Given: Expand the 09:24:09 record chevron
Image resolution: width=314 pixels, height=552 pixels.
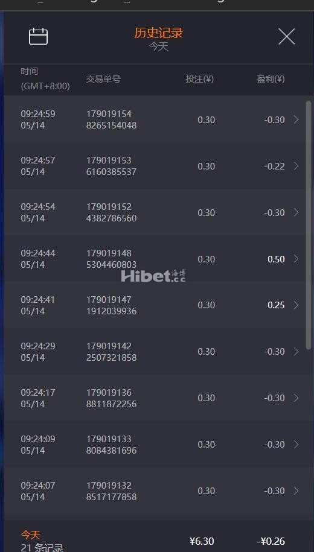Looking at the screenshot, I should (x=296, y=444).
